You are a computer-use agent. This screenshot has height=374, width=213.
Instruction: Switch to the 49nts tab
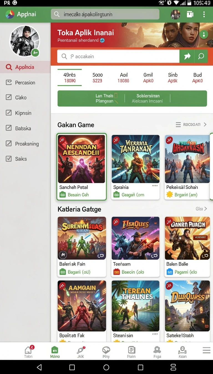(x=70, y=78)
